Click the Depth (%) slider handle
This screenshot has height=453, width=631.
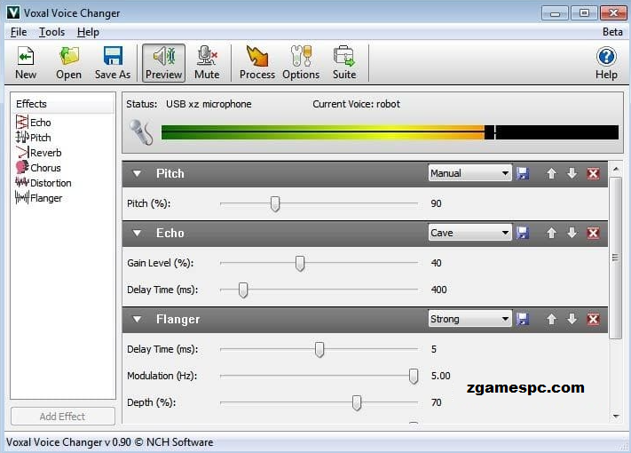pos(357,402)
